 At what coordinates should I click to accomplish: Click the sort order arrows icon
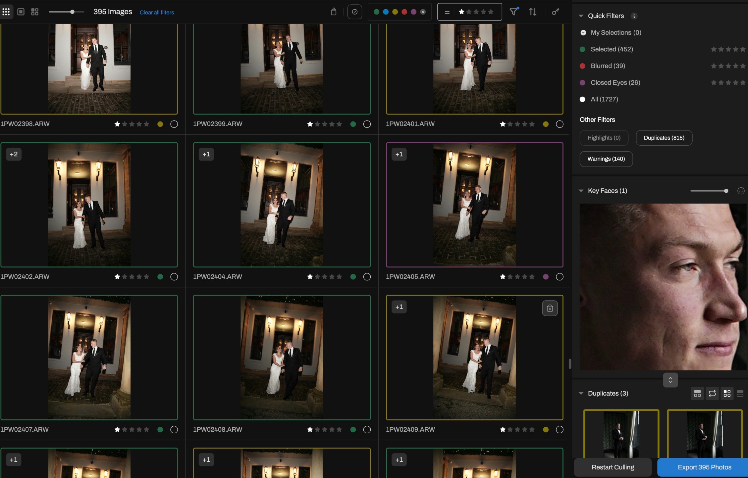pyautogui.click(x=533, y=12)
